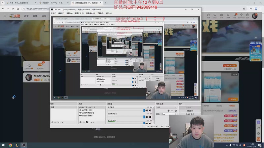Switch to Chrome from the taskbar
264x148 pixels.
point(10,145)
